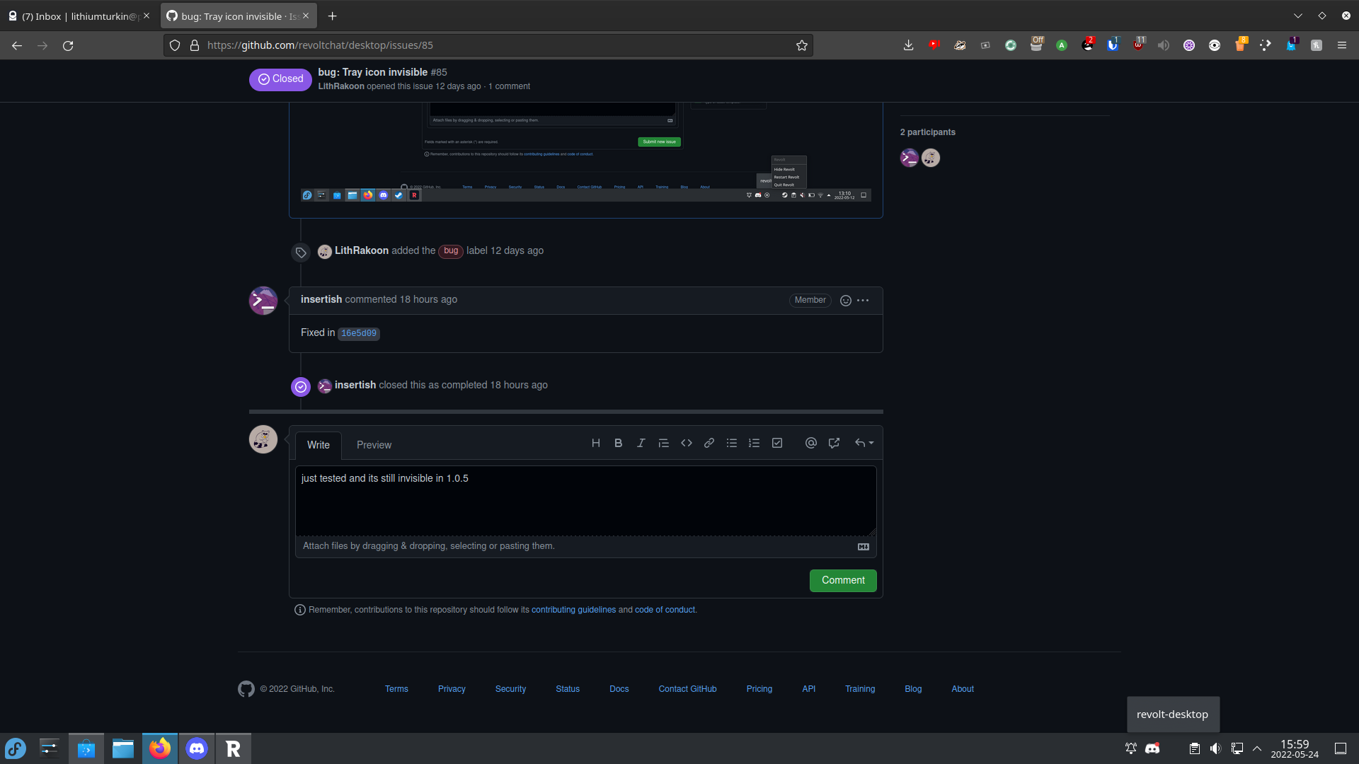Add a bulleted list to the comment

tap(731, 443)
